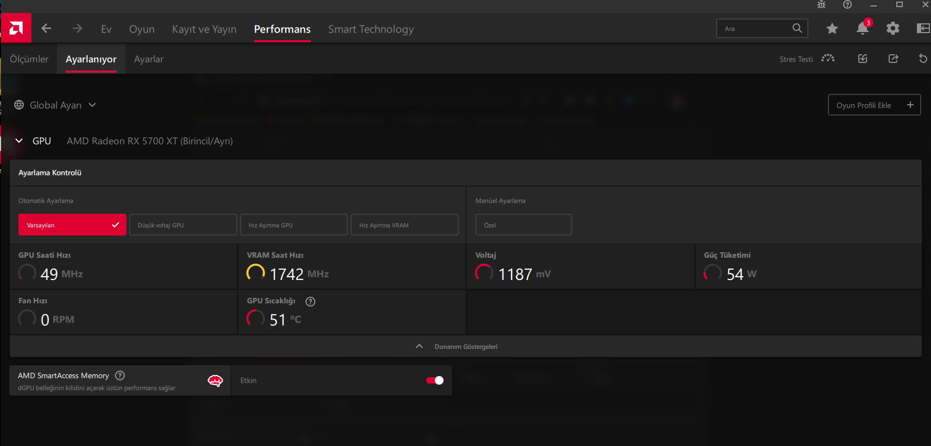Click the red brain SmartAccess icon
This screenshot has height=446, width=931.
215,380
